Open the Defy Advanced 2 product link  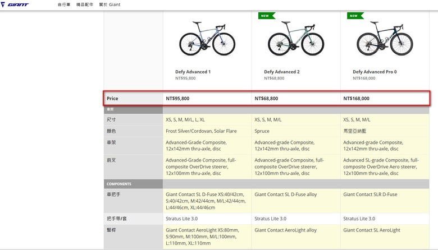point(281,72)
